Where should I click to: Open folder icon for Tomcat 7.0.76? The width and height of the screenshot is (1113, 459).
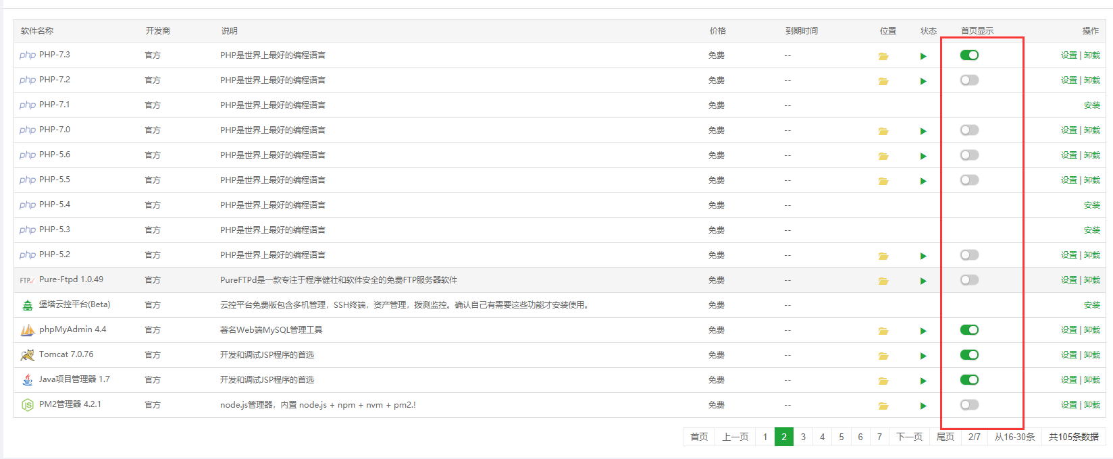click(x=883, y=356)
